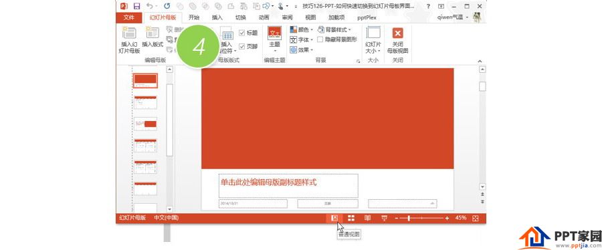
Task: Open the touch/mouse mode hand icon
Action: point(281,6)
